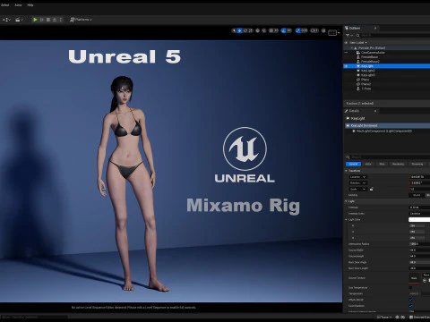This screenshot has width=430, height=322.
Task: Sort by Item Label column header
Action: [357, 43]
